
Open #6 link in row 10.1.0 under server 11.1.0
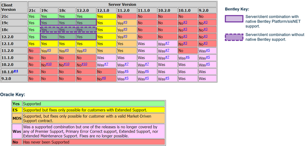(x=147, y=71)
